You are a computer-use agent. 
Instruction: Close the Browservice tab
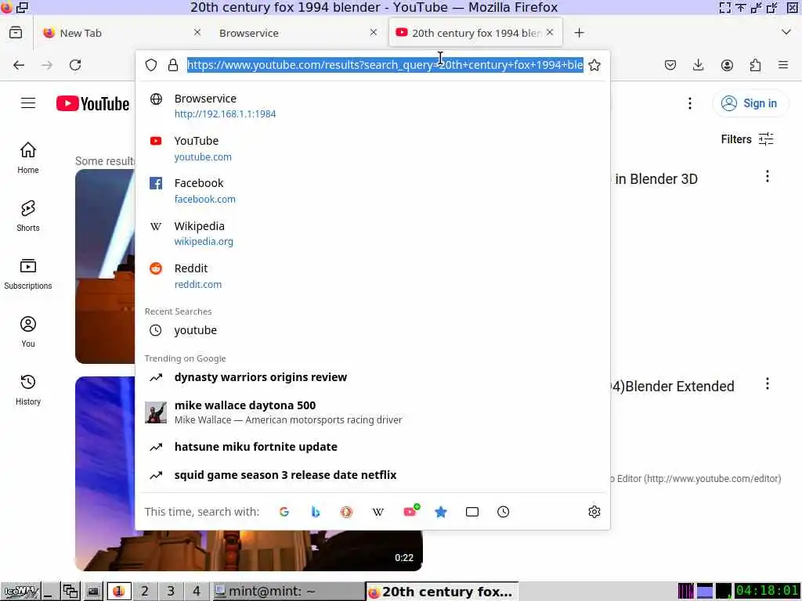374,32
